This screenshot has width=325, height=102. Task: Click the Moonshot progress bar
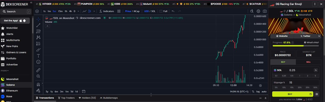tap(295, 46)
